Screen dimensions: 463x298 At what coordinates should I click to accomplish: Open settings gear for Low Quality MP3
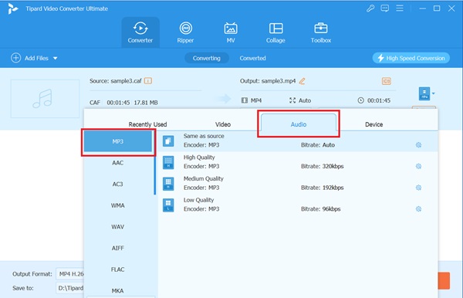pos(418,208)
